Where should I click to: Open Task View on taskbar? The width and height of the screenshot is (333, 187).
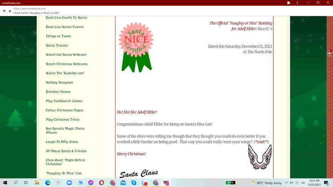pos(26,183)
